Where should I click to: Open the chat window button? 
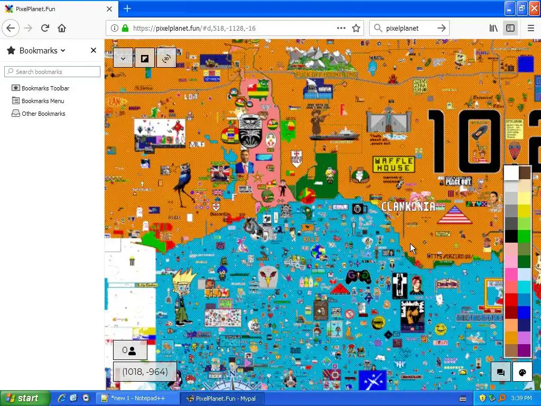[x=501, y=372]
